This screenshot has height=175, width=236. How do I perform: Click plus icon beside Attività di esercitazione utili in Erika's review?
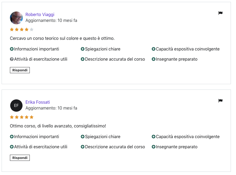(x=12, y=147)
